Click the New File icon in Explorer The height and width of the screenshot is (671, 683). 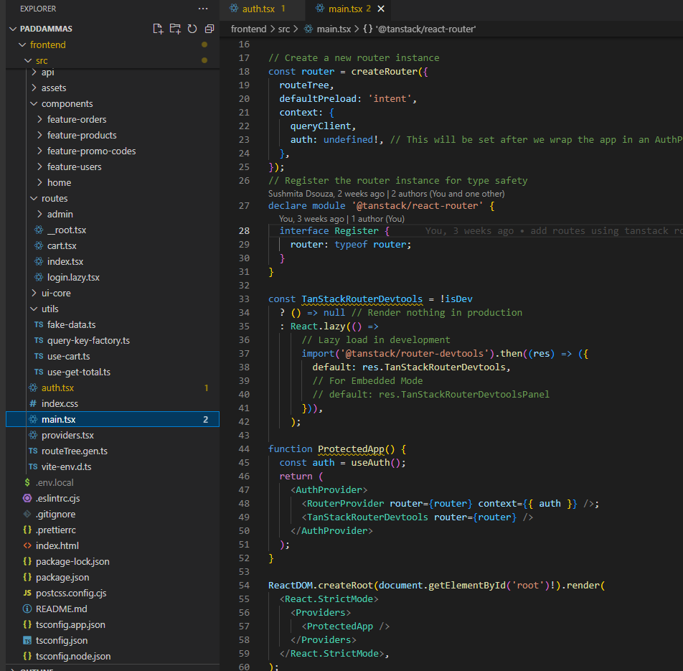click(x=158, y=29)
